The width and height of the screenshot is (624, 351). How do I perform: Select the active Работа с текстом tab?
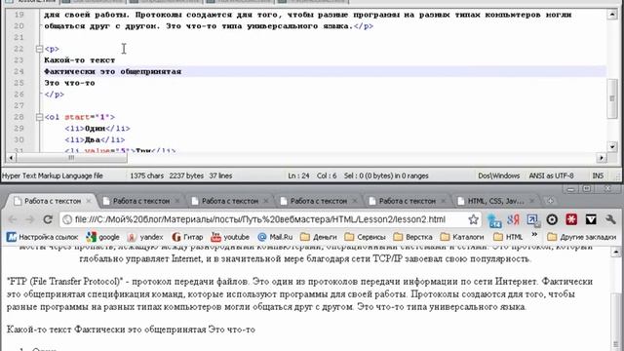click(x=53, y=201)
